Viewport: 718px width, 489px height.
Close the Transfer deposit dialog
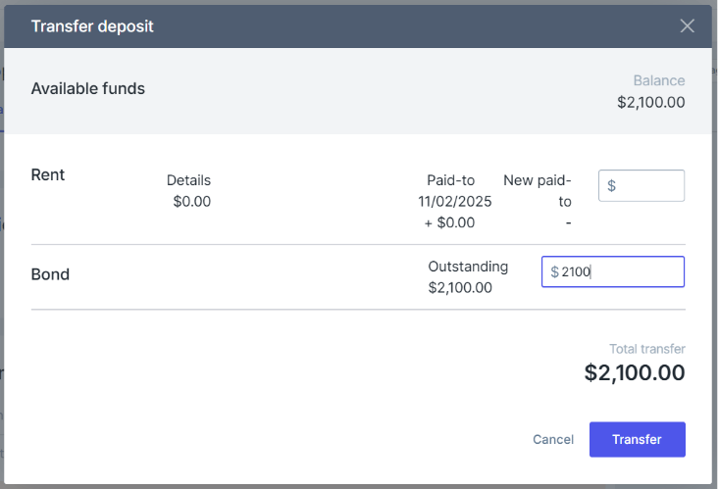tap(687, 26)
